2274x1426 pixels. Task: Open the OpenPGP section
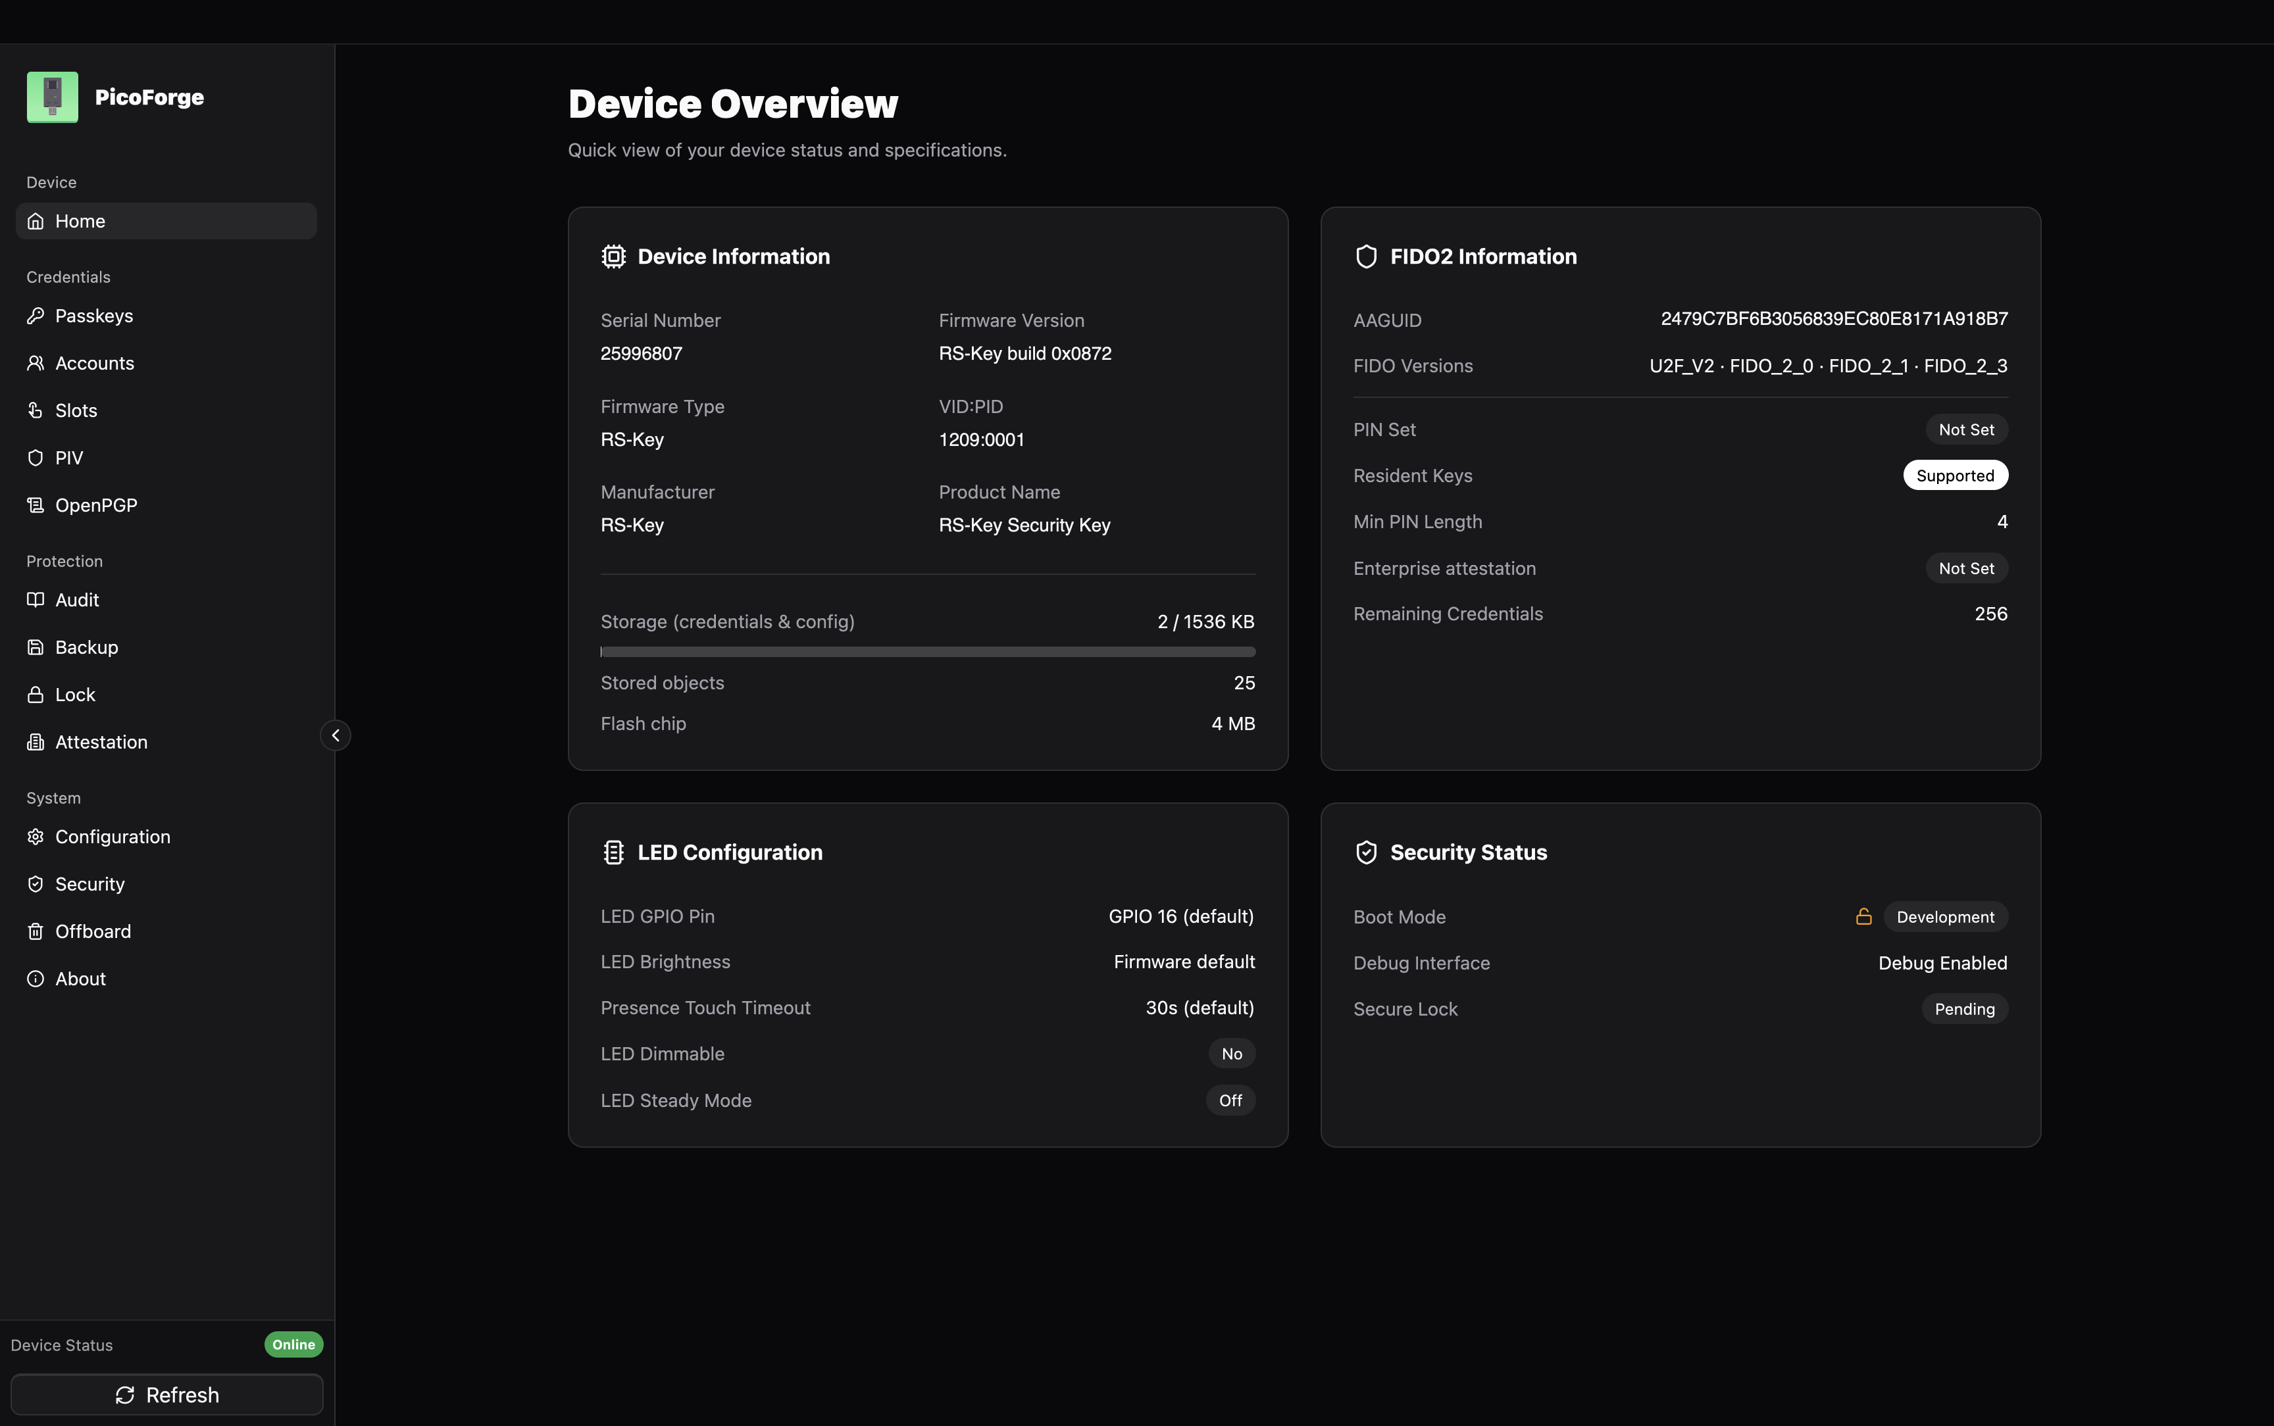166,504
